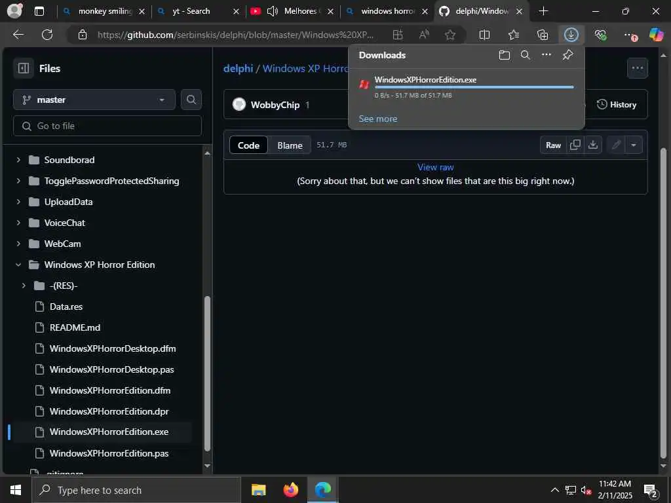Click the file tree vertical scrollbar
Screen dimensions: 671x503
click(208, 373)
